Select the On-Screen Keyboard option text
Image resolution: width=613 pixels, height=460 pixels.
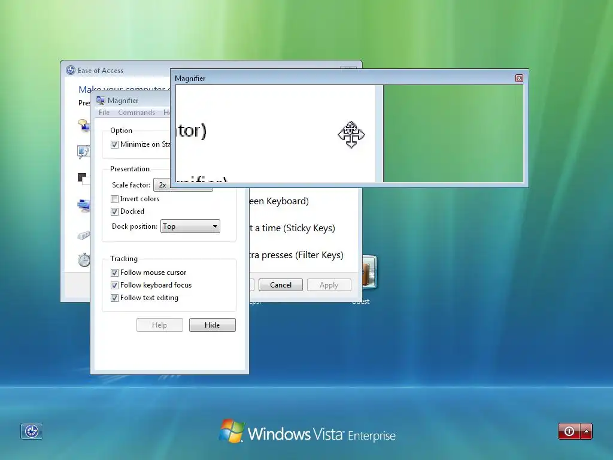coord(279,201)
